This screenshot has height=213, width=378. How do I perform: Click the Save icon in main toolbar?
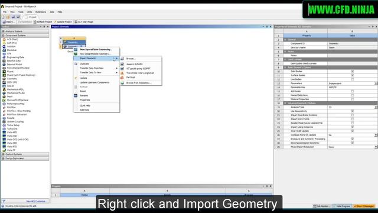[13, 17]
